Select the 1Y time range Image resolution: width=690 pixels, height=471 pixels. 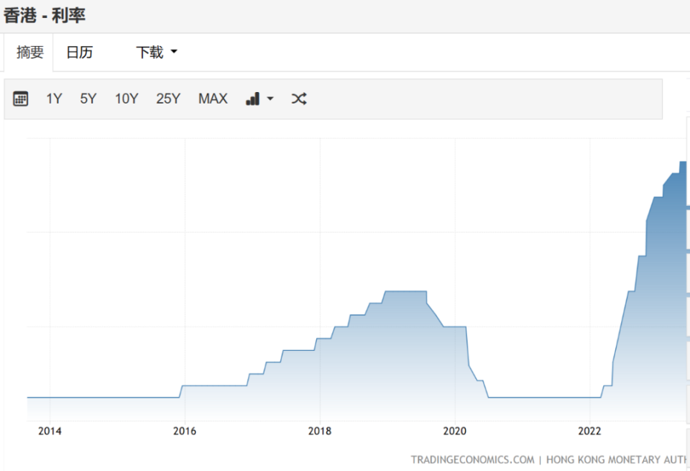point(54,99)
